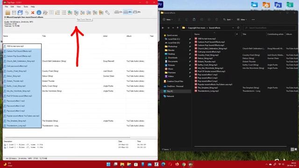
Task: Open the View dropdown in File Explorer
Action: 242,20
